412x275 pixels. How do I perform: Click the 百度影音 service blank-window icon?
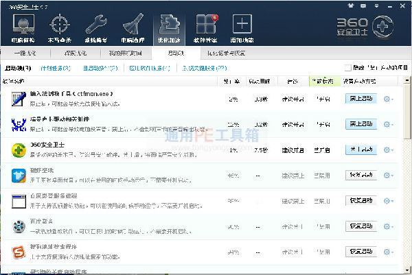pyautogui.click(x=19, y=201)
